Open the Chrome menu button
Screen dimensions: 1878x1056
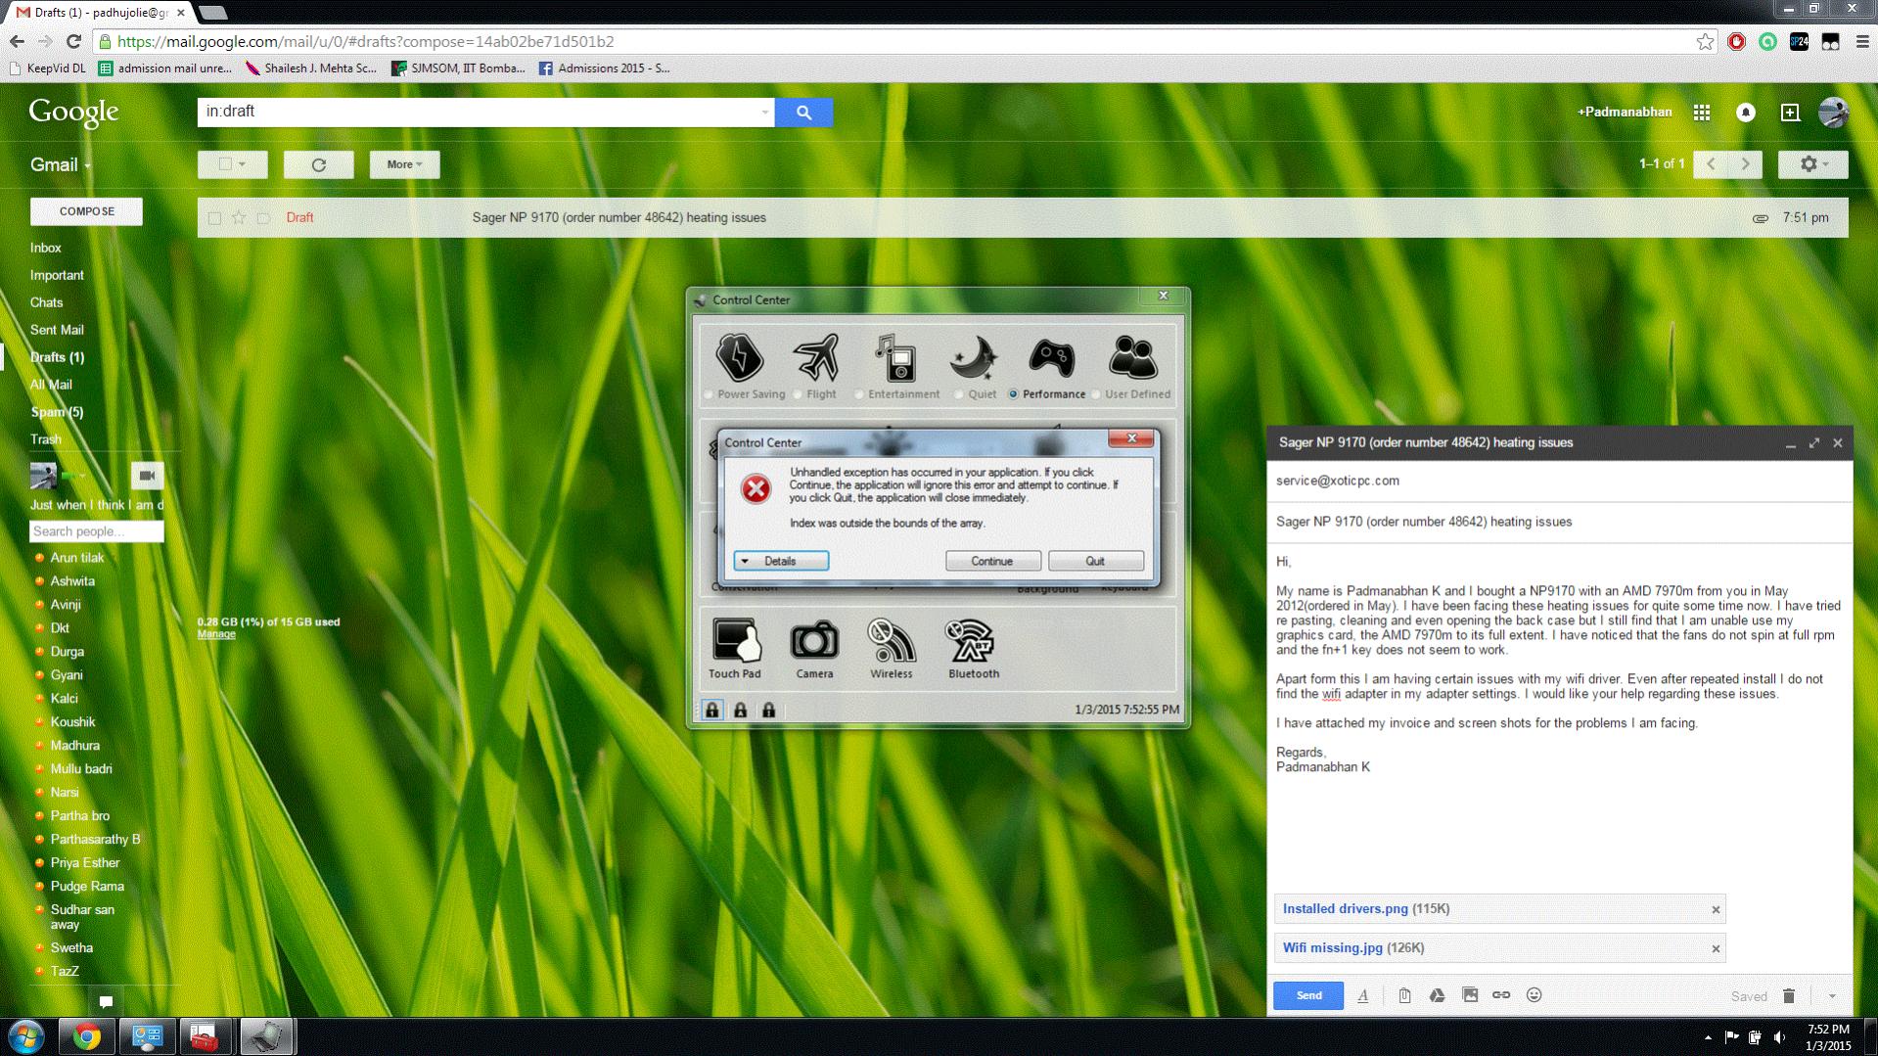pos(1862,41)
